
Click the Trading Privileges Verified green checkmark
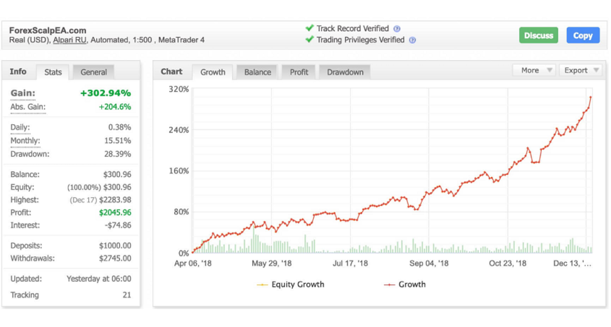point(309,40)
